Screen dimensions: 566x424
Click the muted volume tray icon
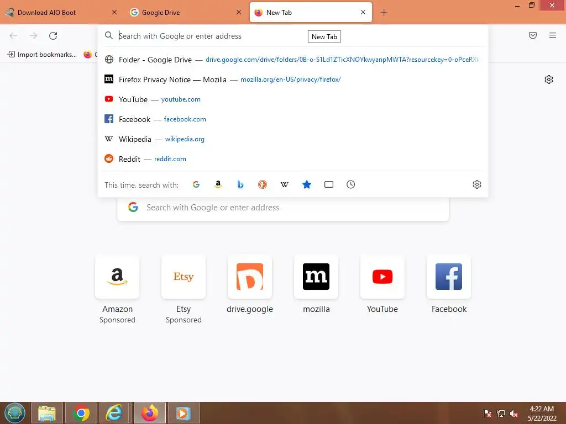[514, 413]
